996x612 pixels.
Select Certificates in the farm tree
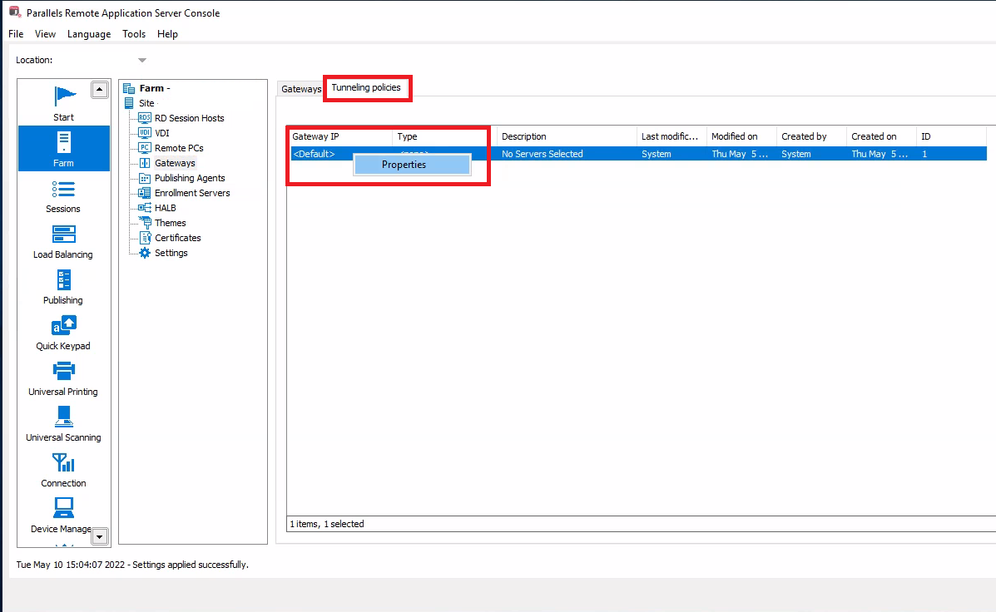177,238
